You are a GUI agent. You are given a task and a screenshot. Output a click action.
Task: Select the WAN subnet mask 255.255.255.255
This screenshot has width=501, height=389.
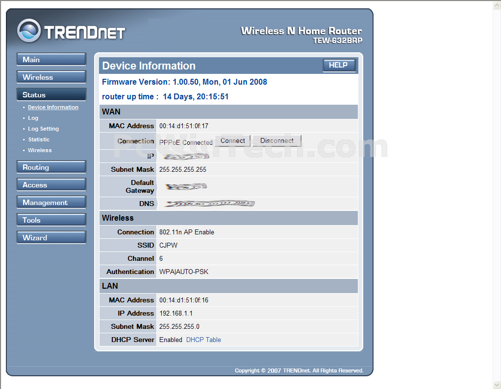coord(183,170)
